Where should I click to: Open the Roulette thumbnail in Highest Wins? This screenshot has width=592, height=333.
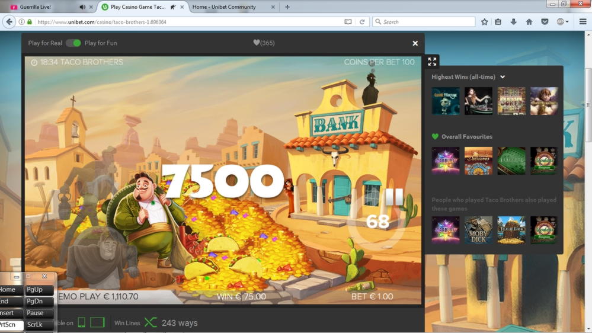[478, 101]
